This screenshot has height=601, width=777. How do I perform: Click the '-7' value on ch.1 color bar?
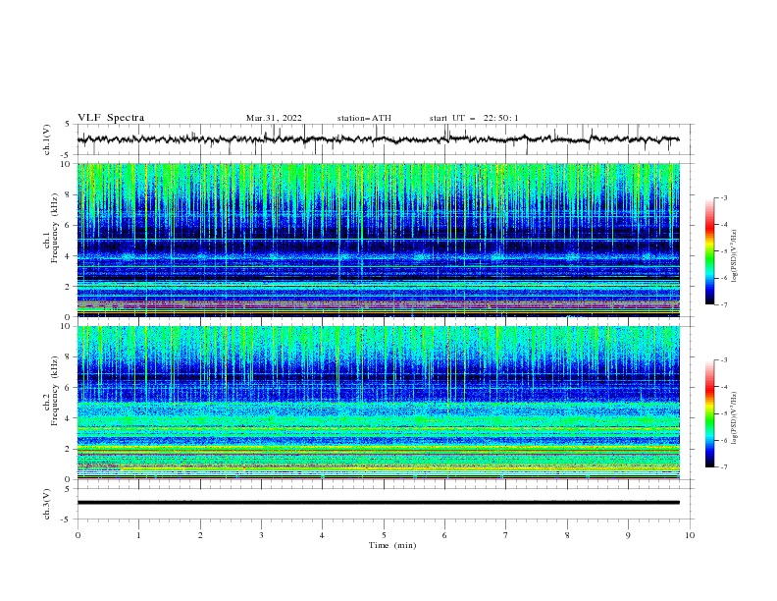click(723, 304)
